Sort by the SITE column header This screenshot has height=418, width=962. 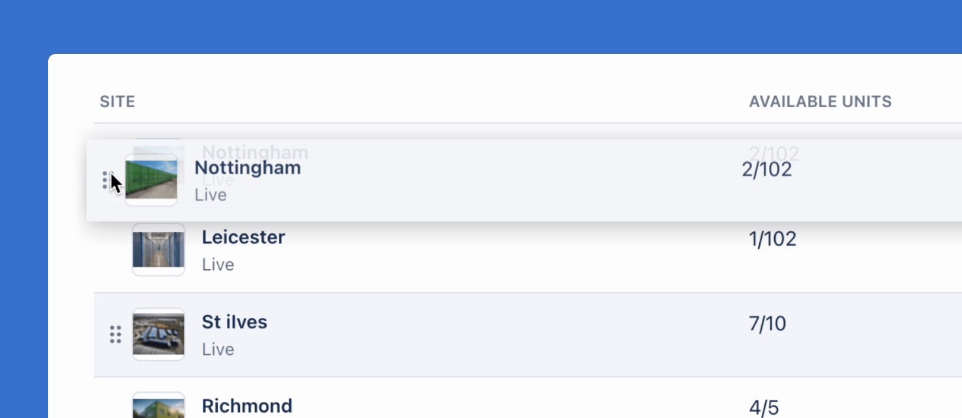click(118, 101)
